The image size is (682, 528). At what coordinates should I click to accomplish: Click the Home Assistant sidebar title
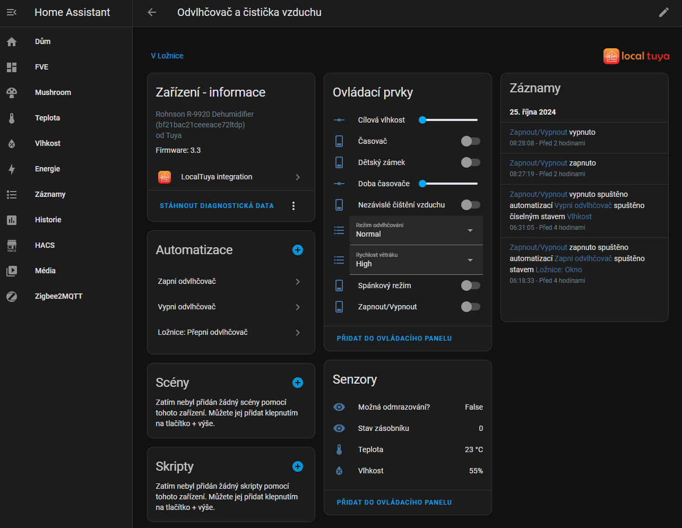click(72, 12)
